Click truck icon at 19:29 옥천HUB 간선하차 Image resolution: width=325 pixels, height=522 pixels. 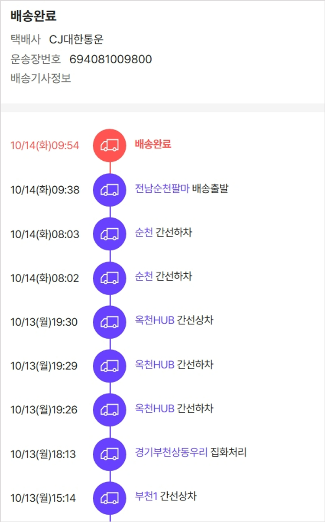[x=110, y=366]
